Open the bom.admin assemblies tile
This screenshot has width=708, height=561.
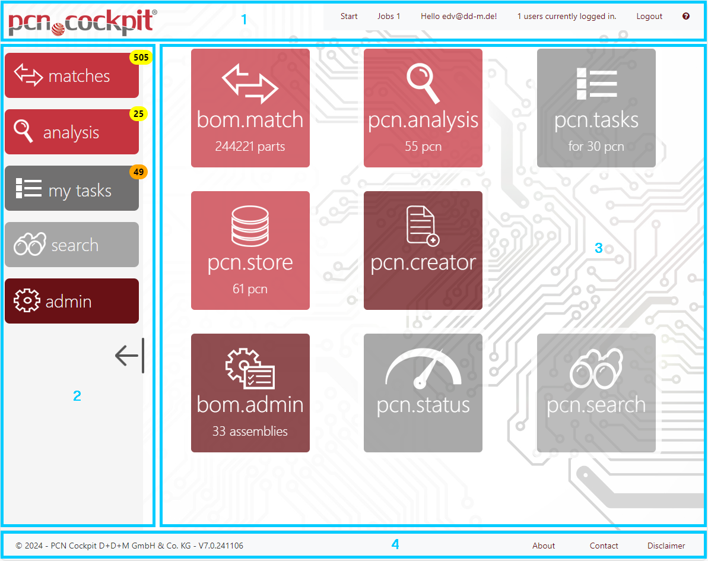click(x=250, y=393)
